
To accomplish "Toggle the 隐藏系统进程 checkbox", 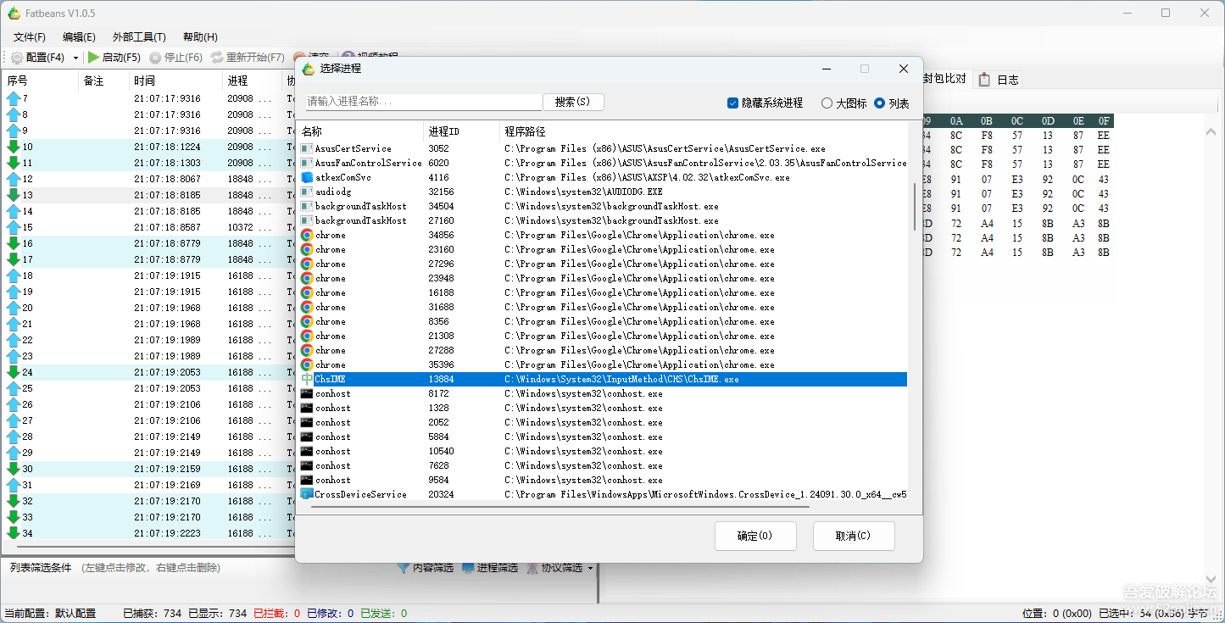I will [732, 103].
